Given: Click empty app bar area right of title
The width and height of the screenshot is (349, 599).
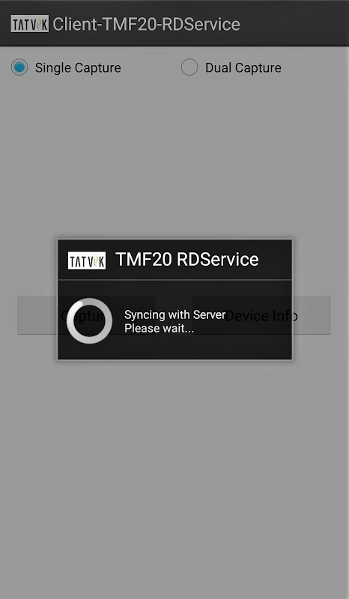Looking at the screenshot, I should (x=294, y=24).
